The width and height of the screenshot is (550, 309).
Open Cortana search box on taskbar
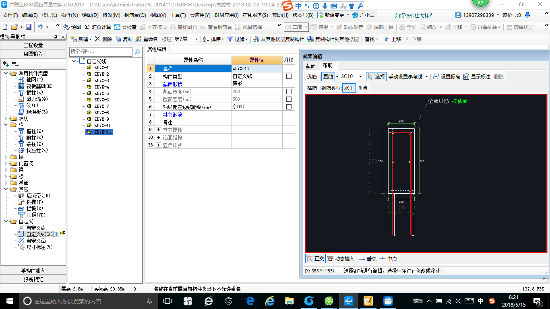point(88,301)
